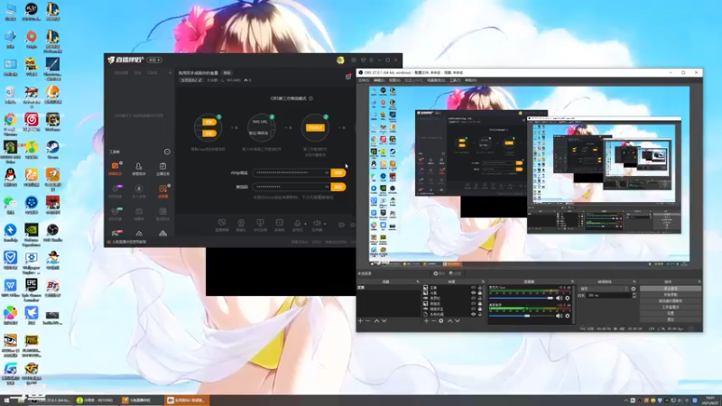Open the Edit menu in OBS

(x=379, y=80)
